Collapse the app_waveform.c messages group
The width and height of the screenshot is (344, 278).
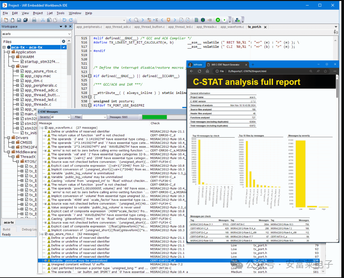(42, 128)
